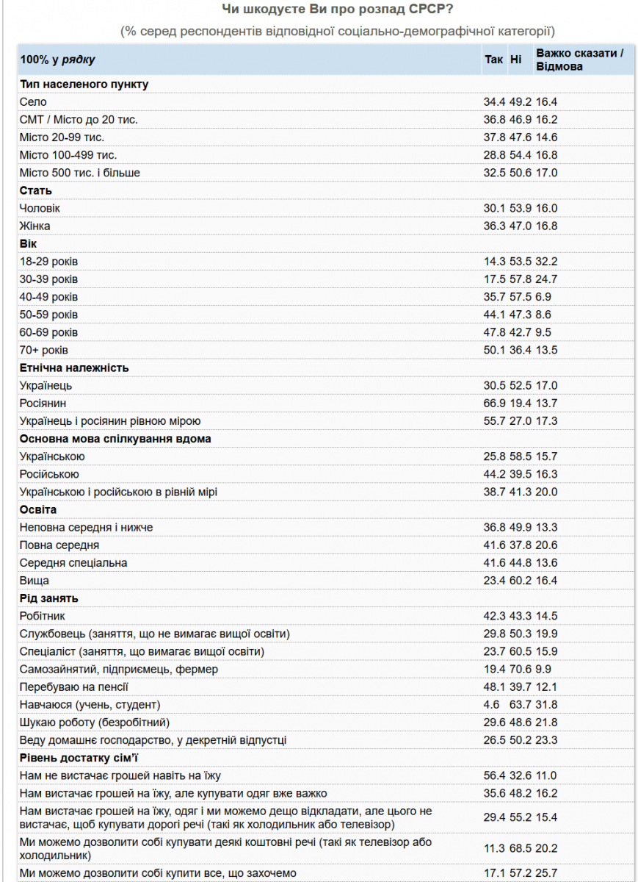
Task: Select the "70+ років" row label
Action: pyautogui.click(x=44, y=350)
